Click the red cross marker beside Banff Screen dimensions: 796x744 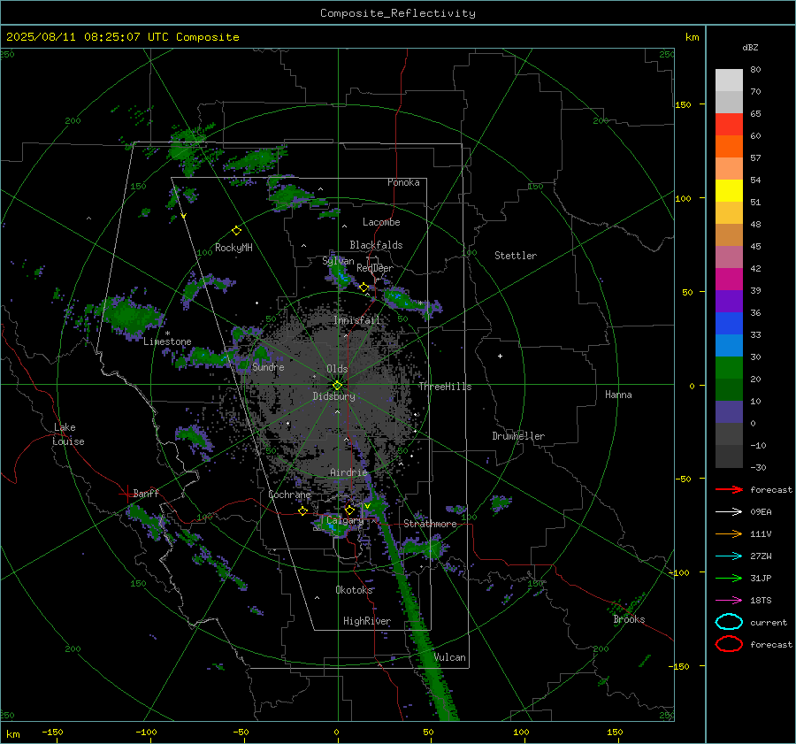126,494
